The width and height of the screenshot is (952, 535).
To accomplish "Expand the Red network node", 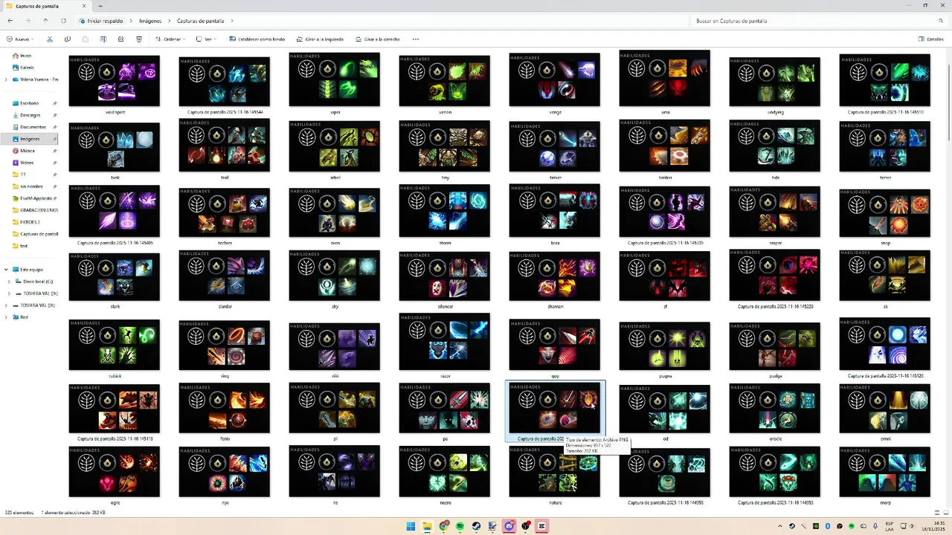I will click(x=7, y=317).
